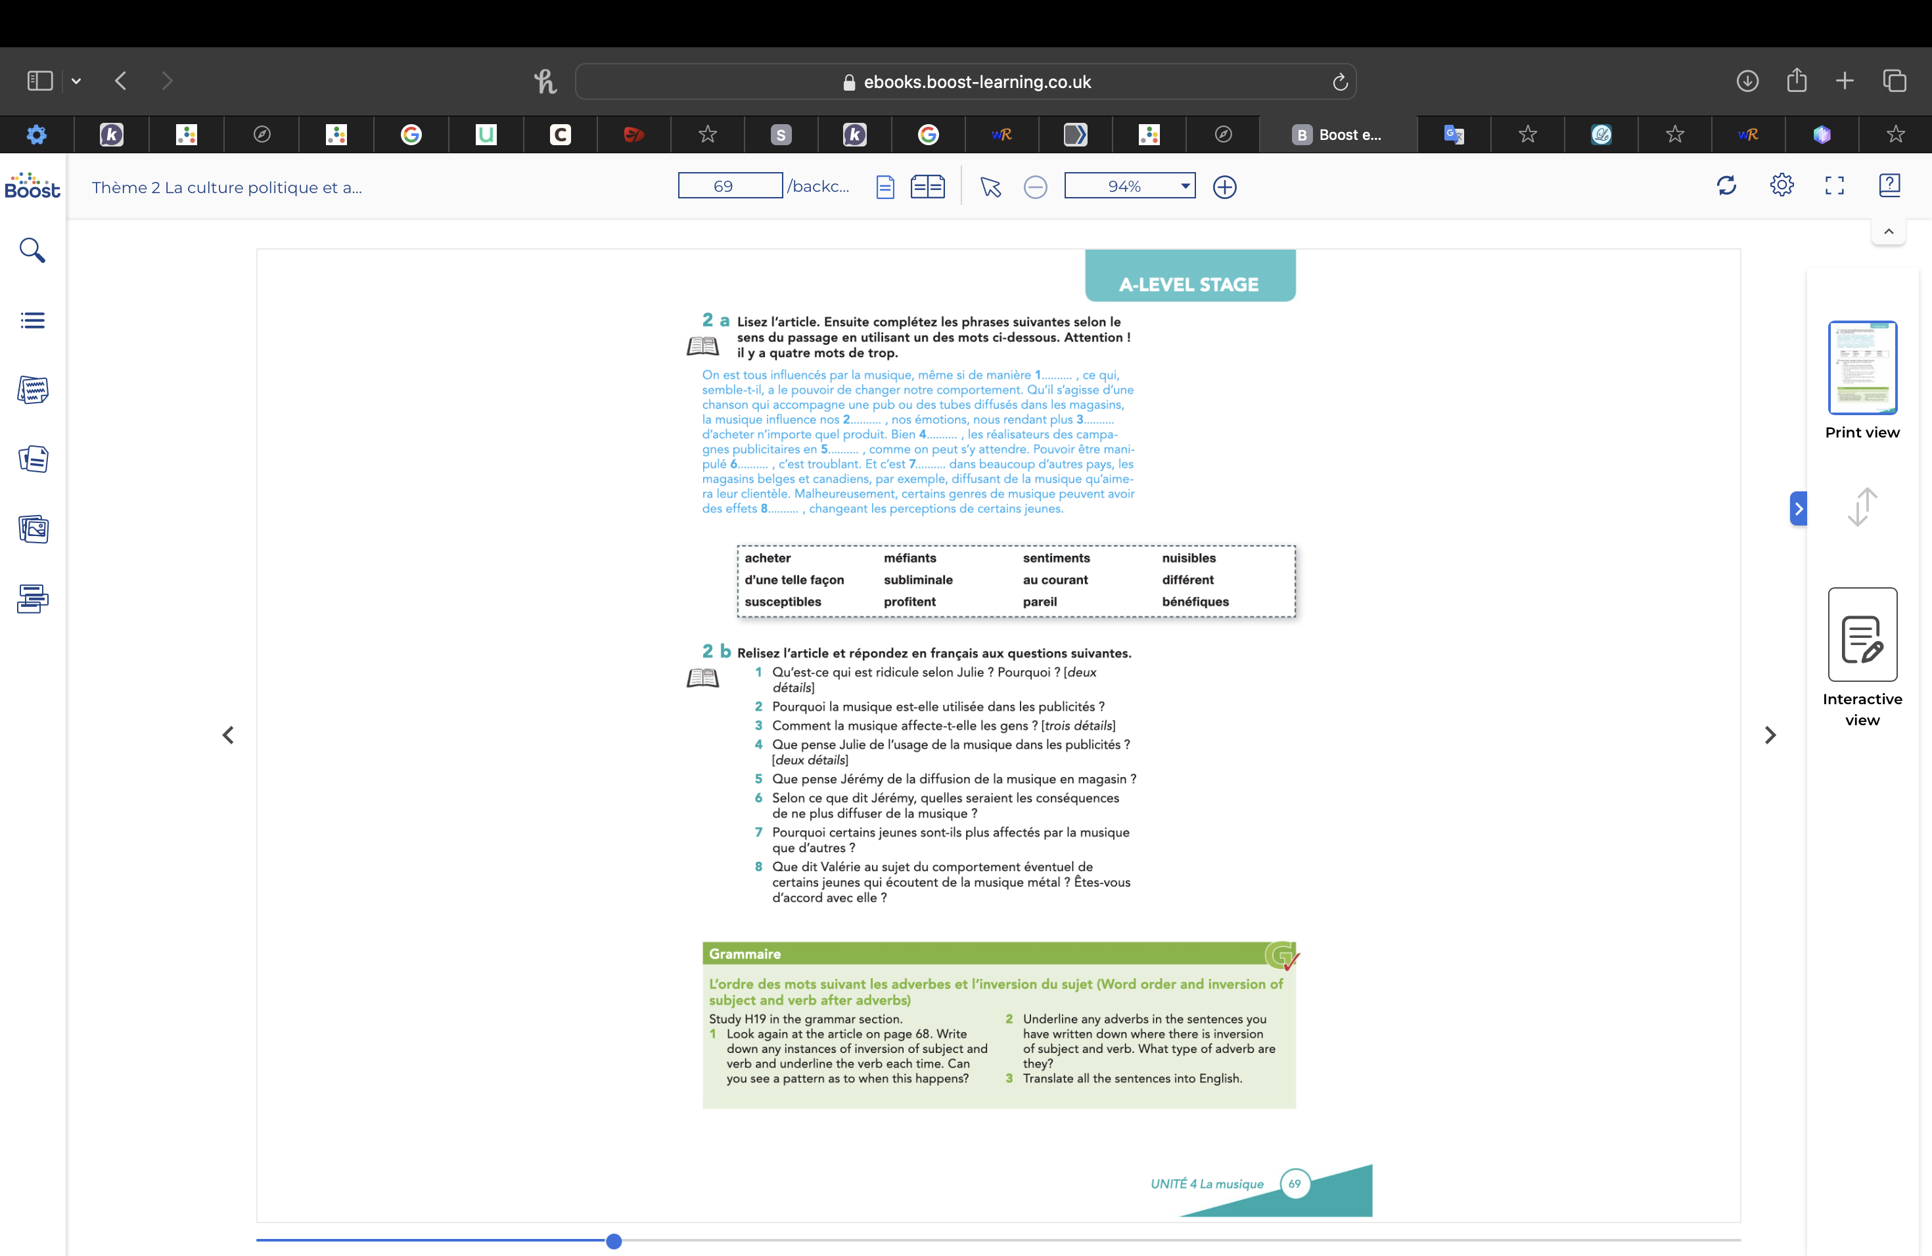Click the word 'nuisibles' in the word box
The height and width of the screenshot is (1256, 1932).
(x=1188, y=558)
